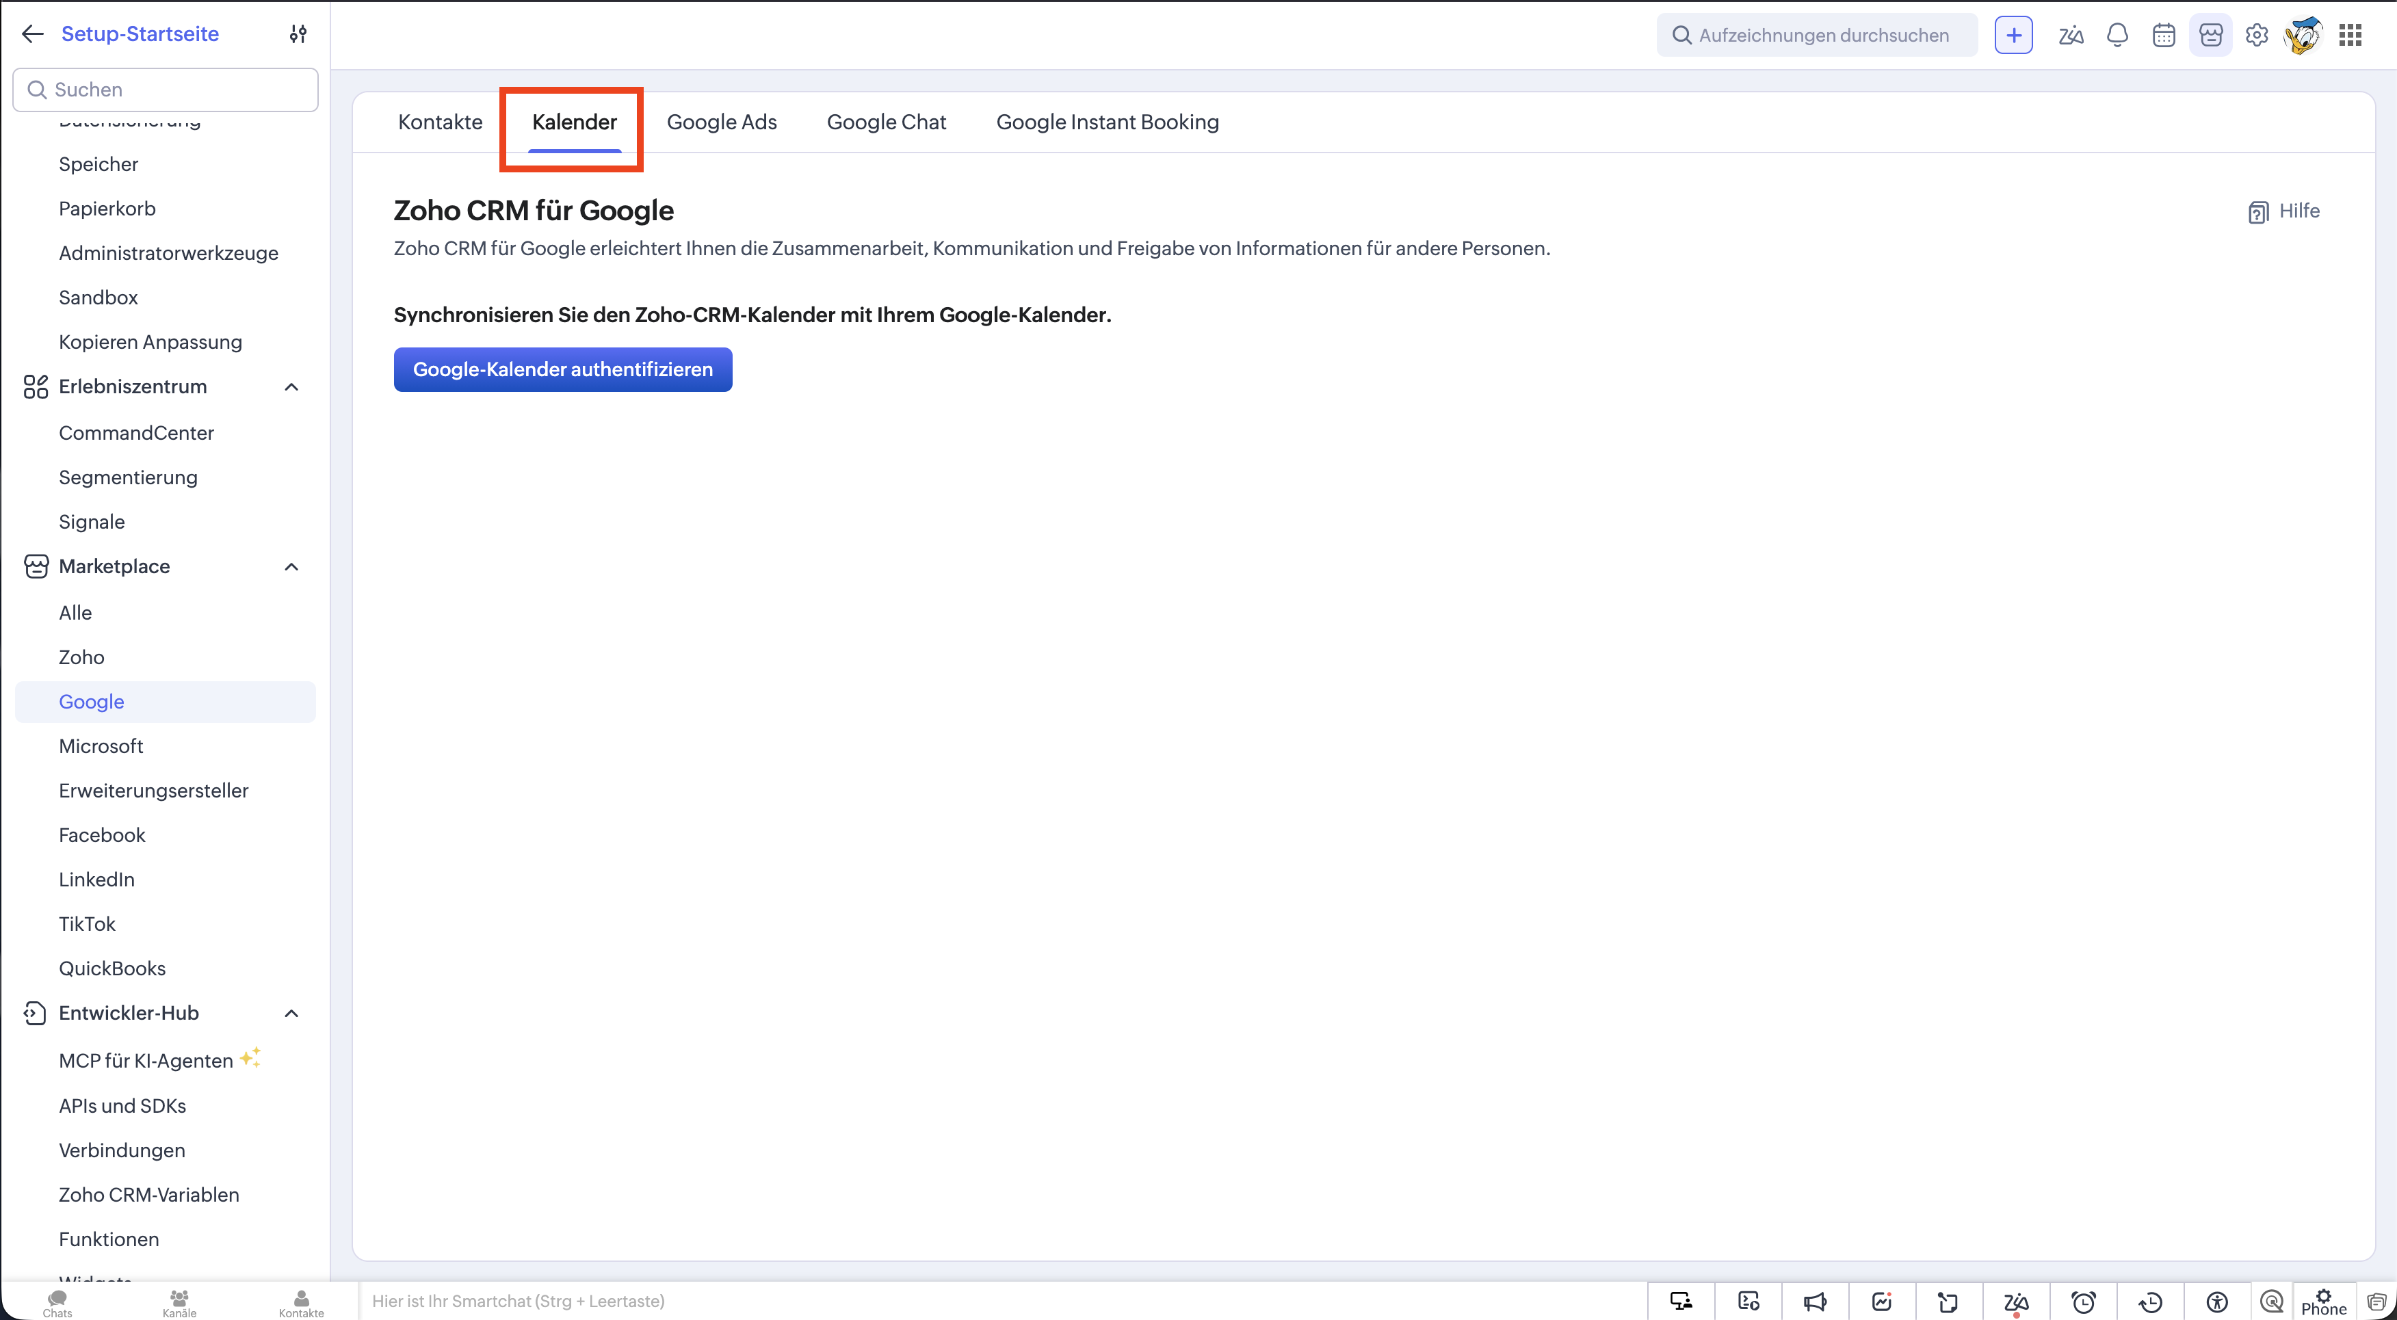
Task: Open the sidebar filter settings icon
Action: [x=298, y=34]
